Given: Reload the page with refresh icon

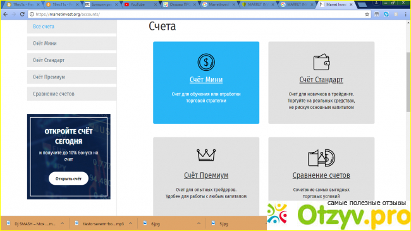Looking at the screenshot, I should pos(22,14).
